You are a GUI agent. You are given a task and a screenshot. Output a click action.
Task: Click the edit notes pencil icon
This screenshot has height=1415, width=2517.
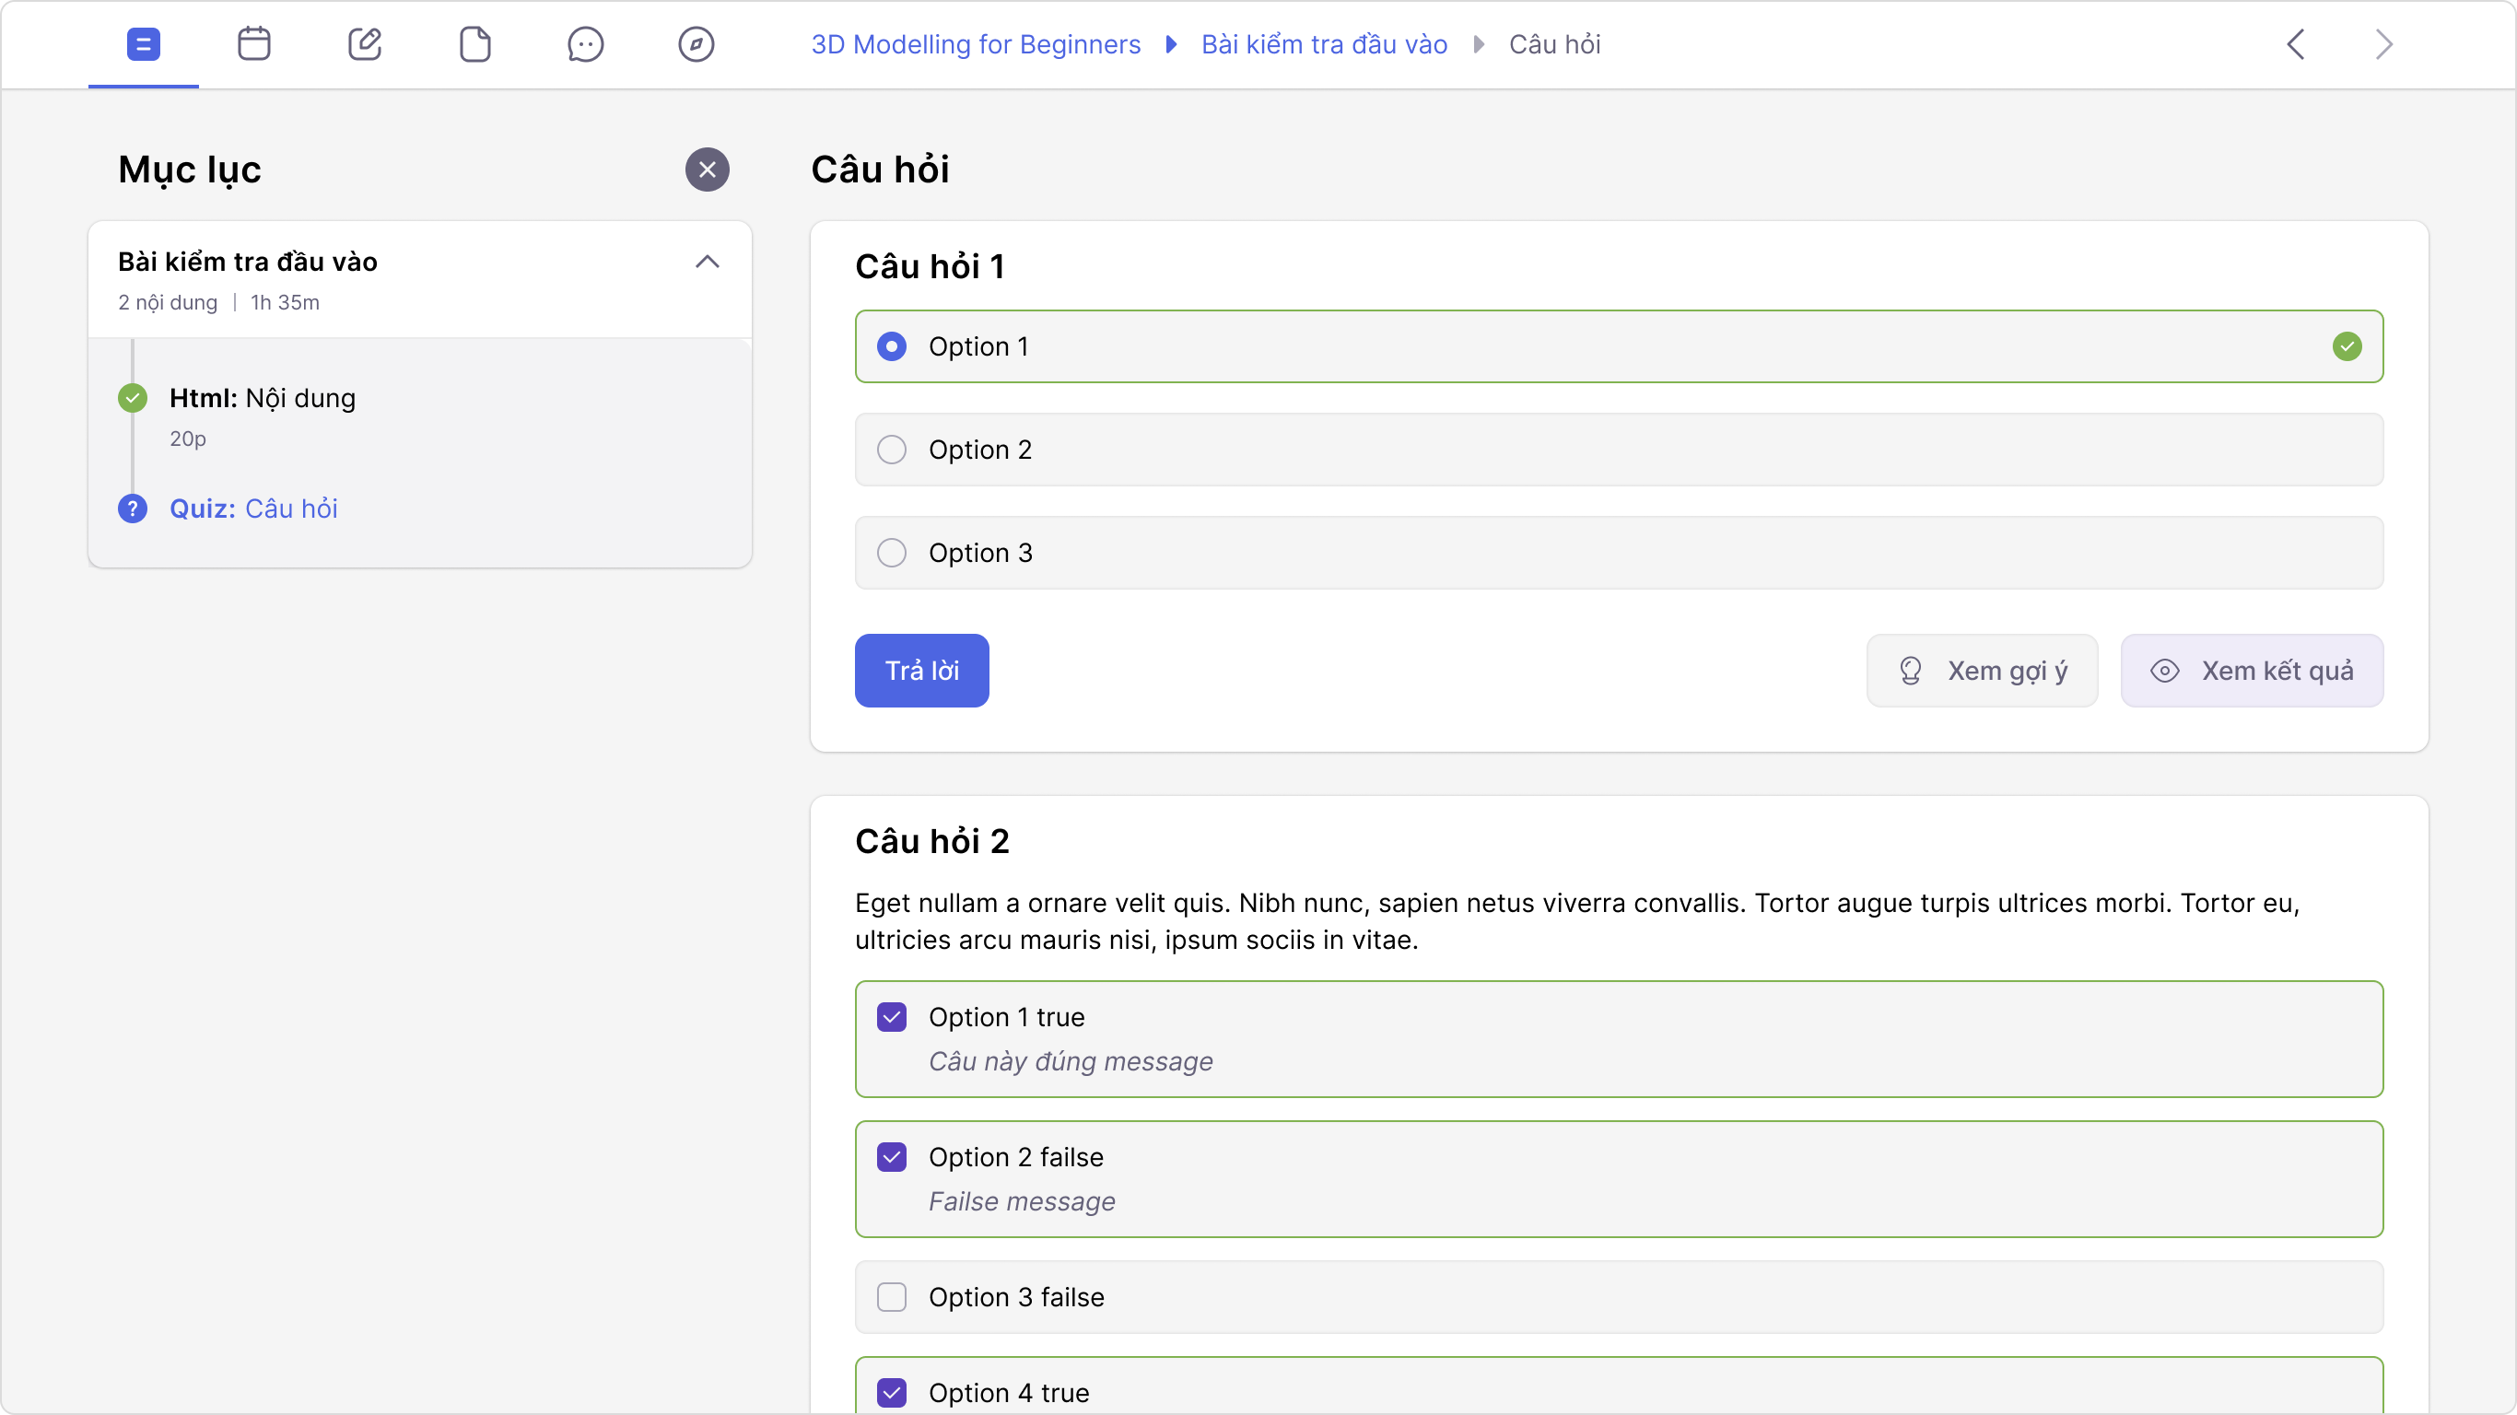pos(365,44)
